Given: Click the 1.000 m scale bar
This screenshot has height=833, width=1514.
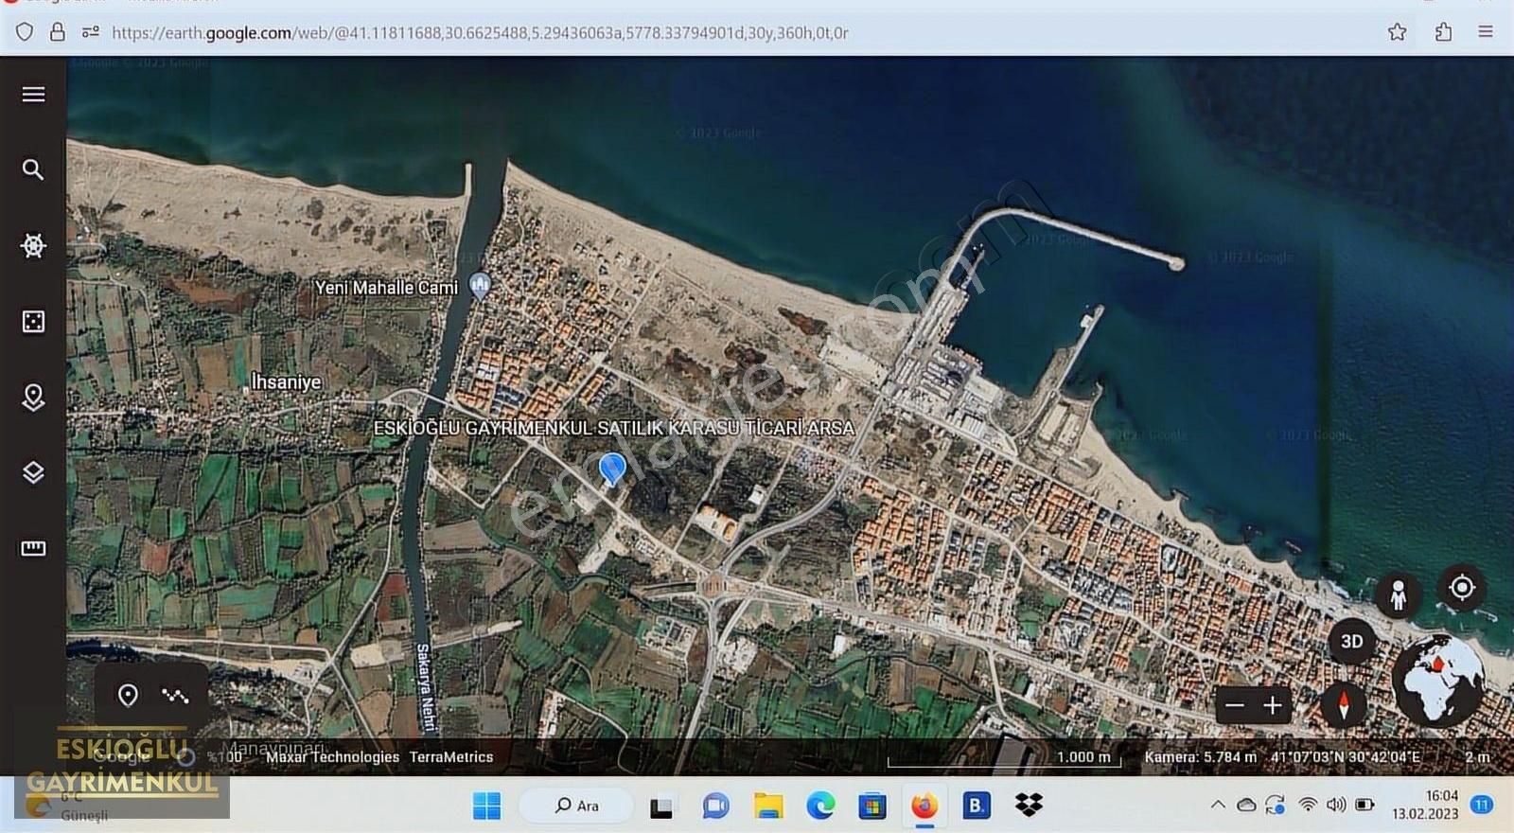Looking at the screenshot, I should click(1004, 758).
